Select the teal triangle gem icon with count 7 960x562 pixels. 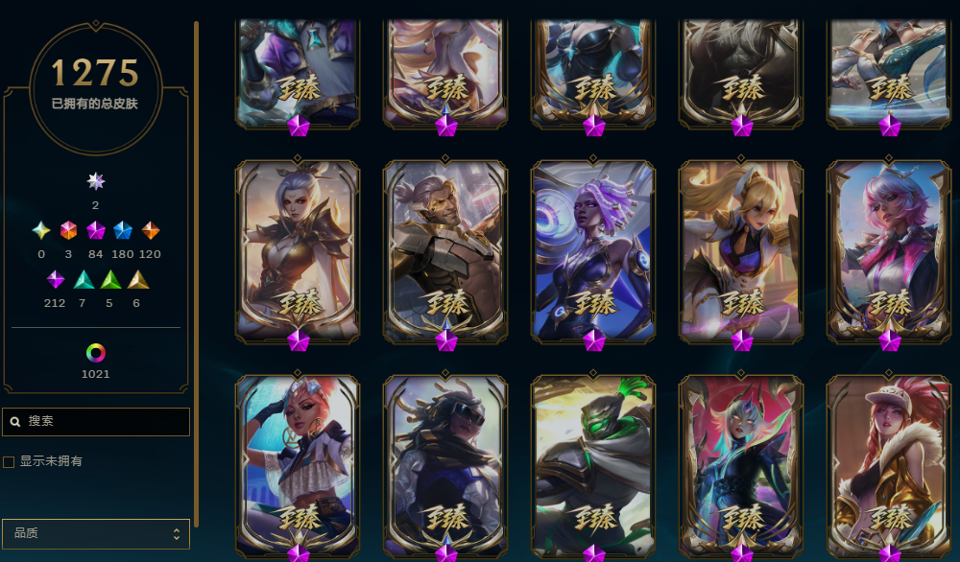[x=84, y=279]
